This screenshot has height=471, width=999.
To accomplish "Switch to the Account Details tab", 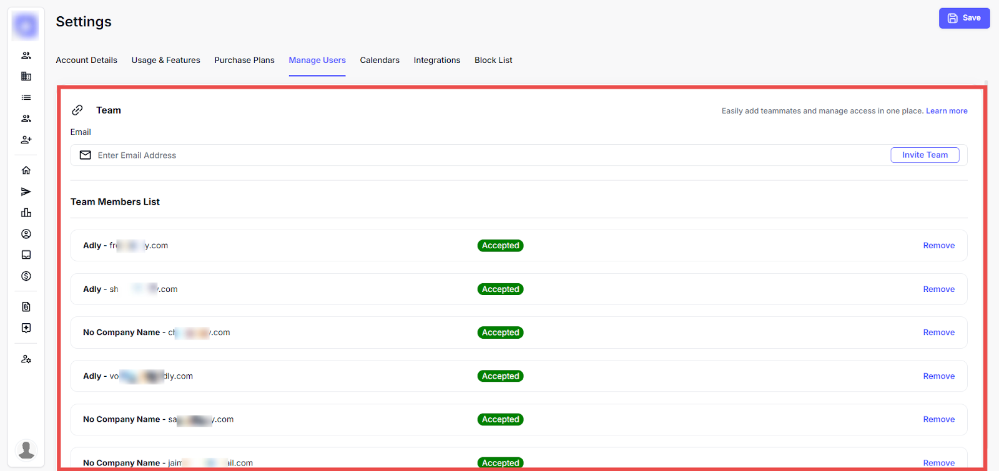I will click(x=86, y=61).
